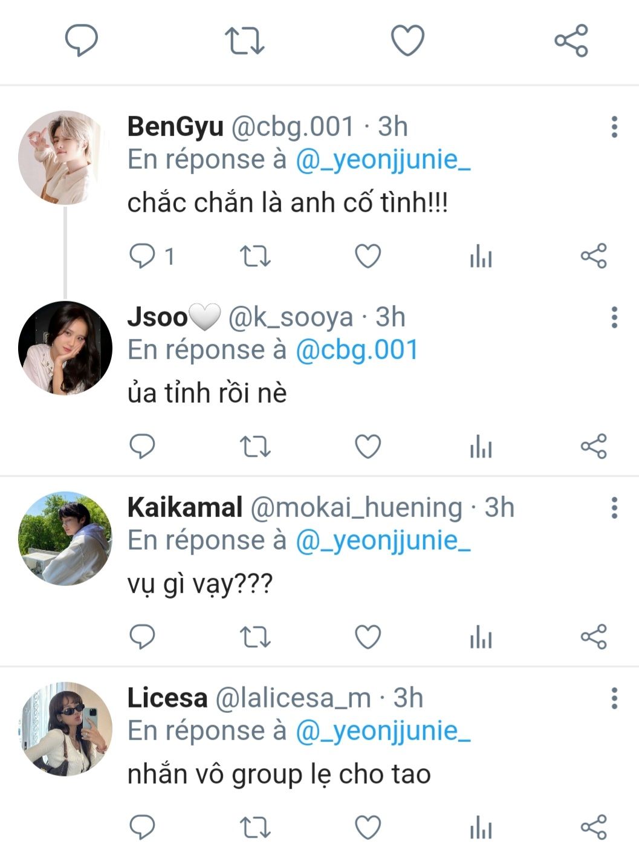Screen dimensions: 639x852
Task: Share the main tweet at top
Action: [x=571, y=41]
